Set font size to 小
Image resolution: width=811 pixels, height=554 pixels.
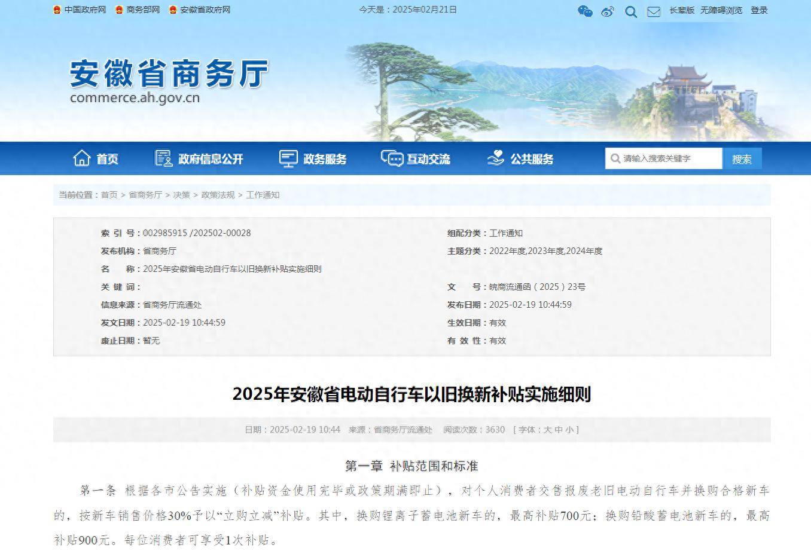point(569,430)
